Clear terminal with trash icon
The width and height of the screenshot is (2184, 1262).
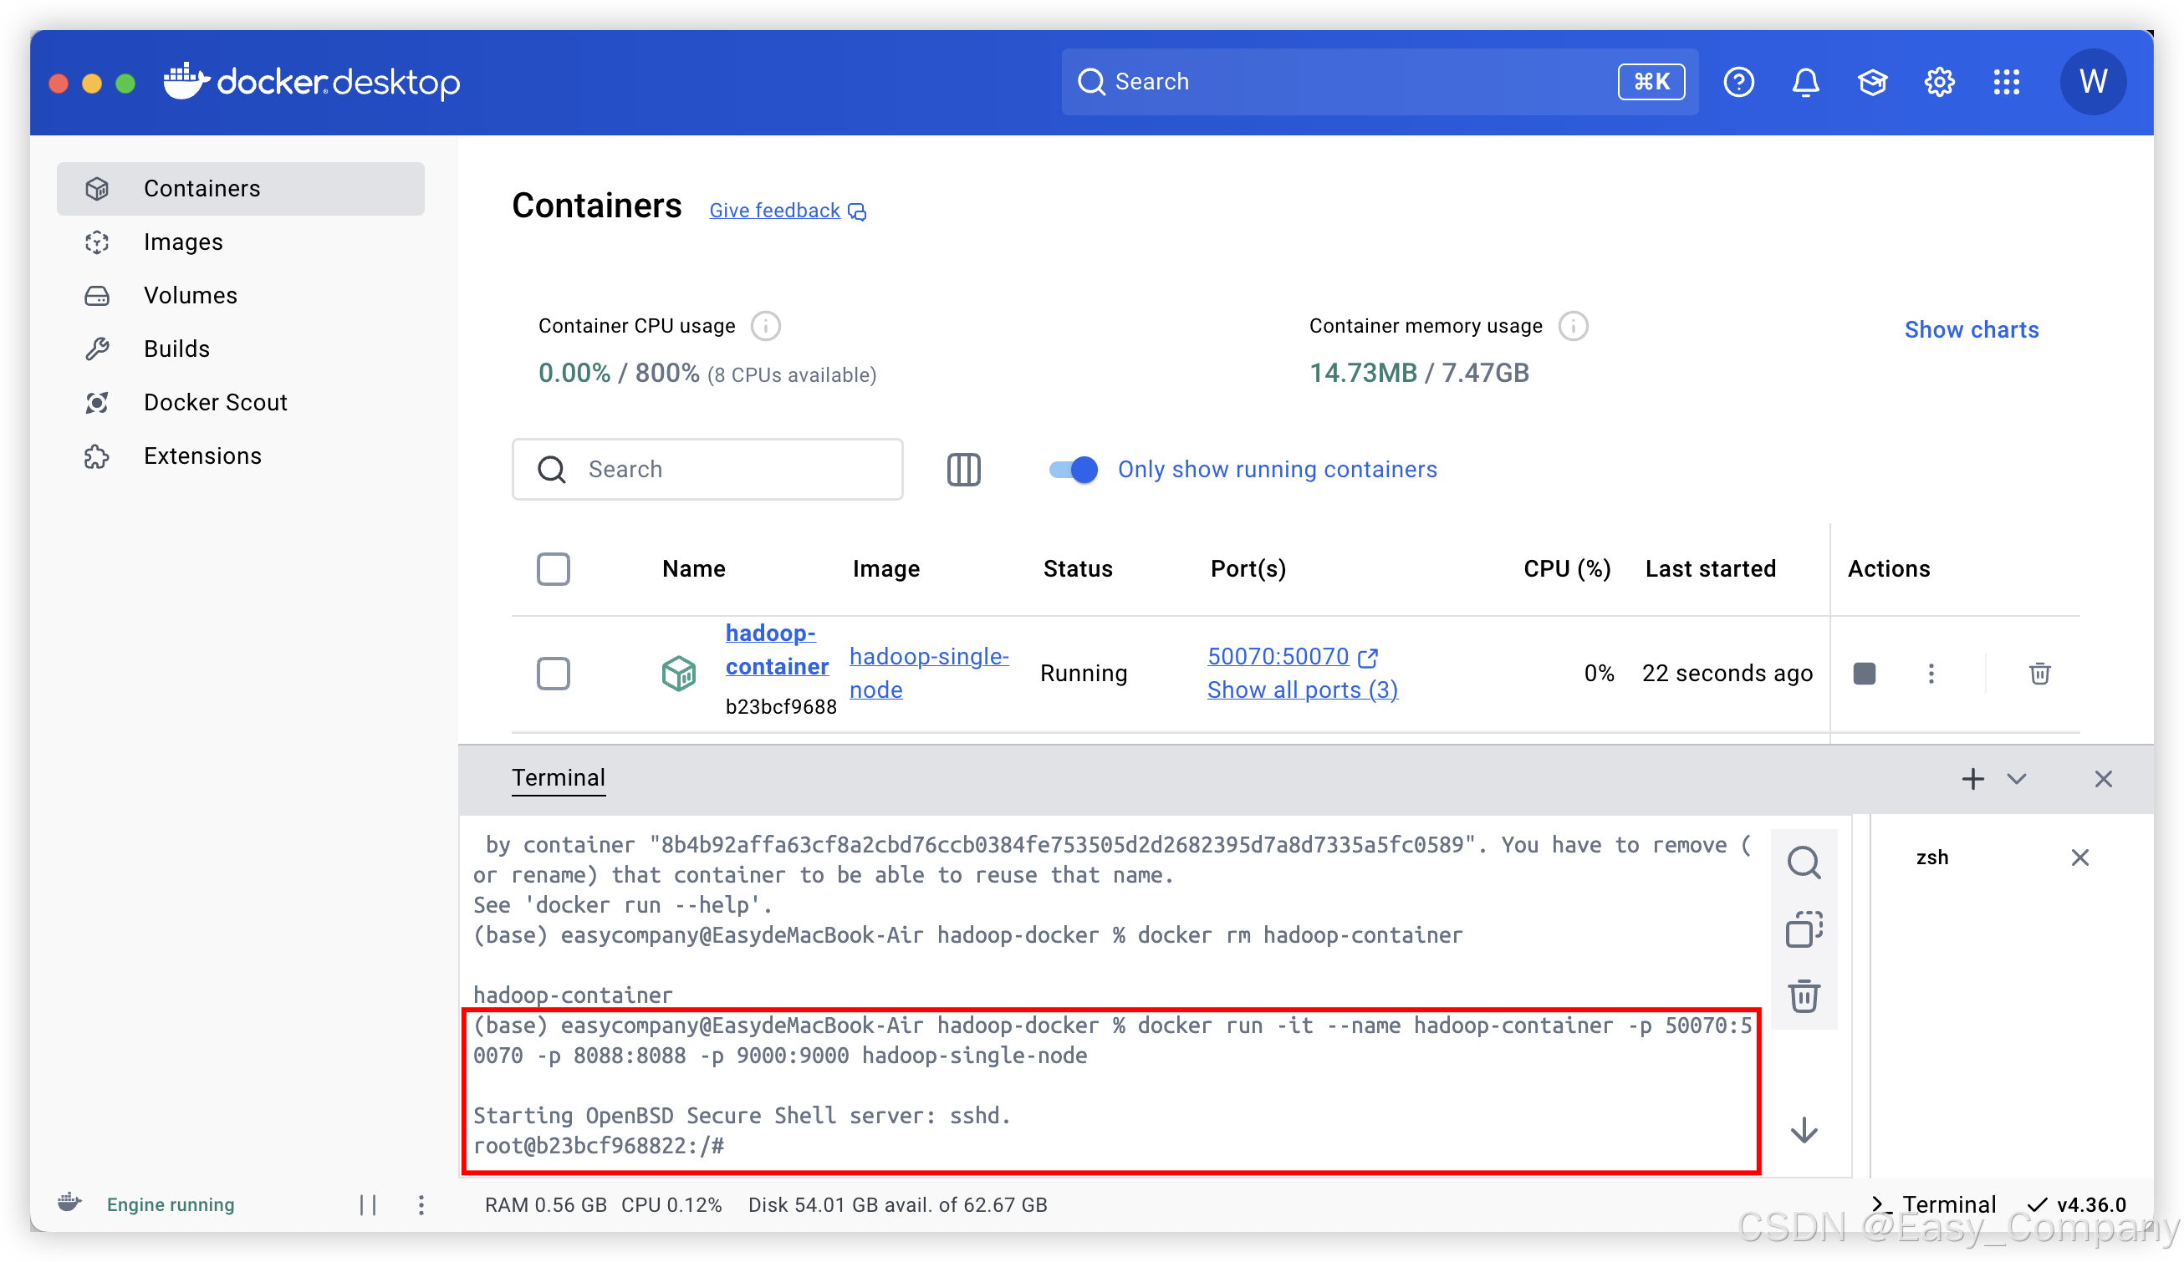[x=1804, y=995]
